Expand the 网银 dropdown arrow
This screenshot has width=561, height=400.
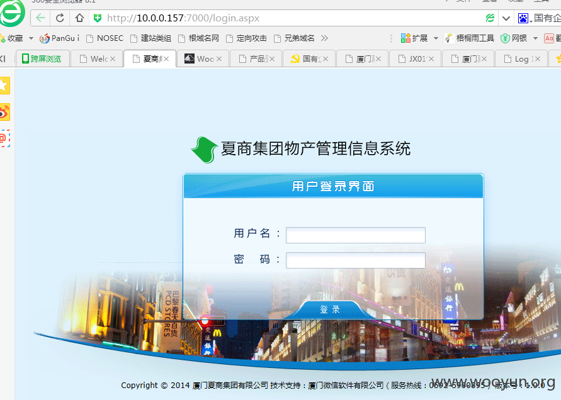535,38
